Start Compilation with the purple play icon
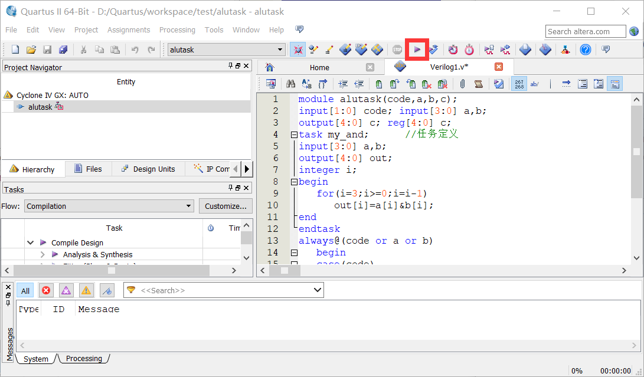The height and width of the screenshot is (377, 644). (x=417, y=50)
